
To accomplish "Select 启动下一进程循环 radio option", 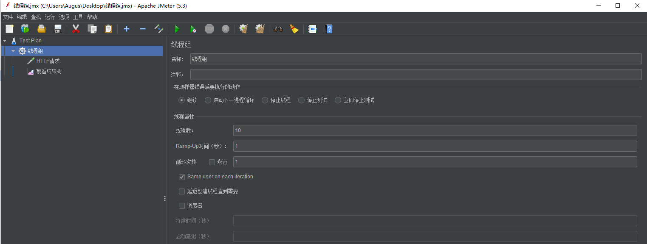I will click(208, 100).
